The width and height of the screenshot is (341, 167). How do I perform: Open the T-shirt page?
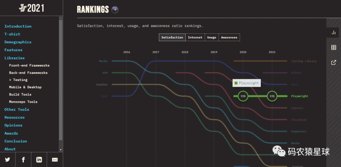click(12, 34)
